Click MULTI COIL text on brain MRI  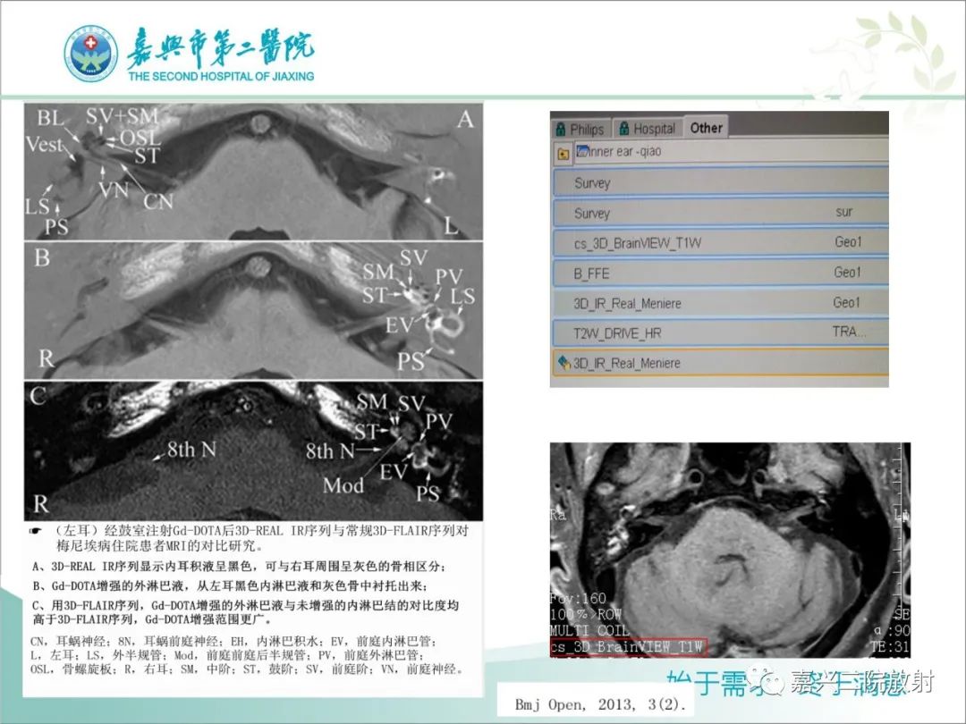point(589,630)
